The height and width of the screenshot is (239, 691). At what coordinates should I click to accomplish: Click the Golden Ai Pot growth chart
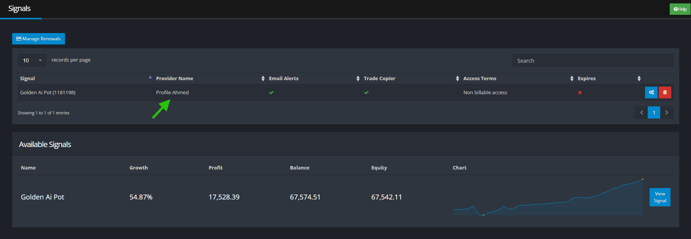tap(548, 199)
